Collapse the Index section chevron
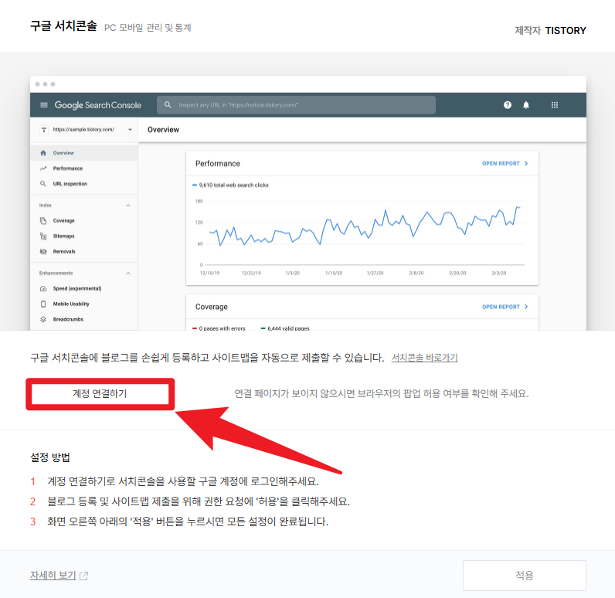615x598 pixels. tap(128, 206)
